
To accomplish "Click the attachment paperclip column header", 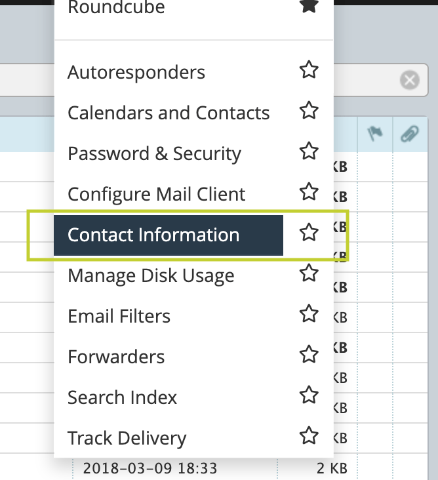I will pyautogui.click(x=410, y=134).
